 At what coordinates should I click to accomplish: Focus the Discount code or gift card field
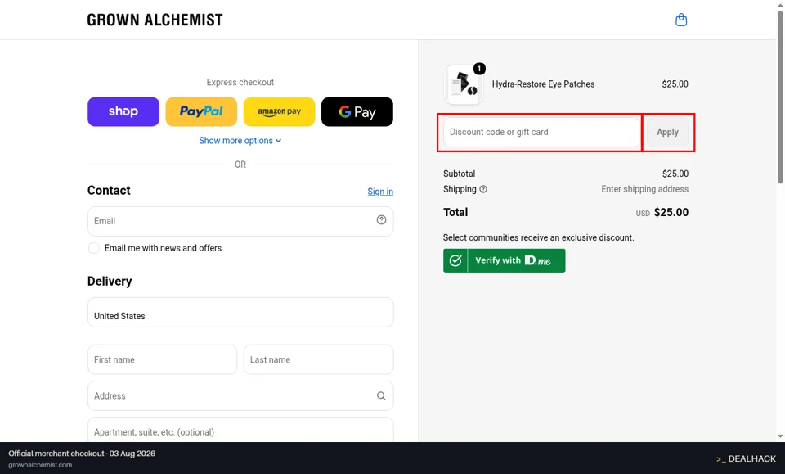coord(541,133)
